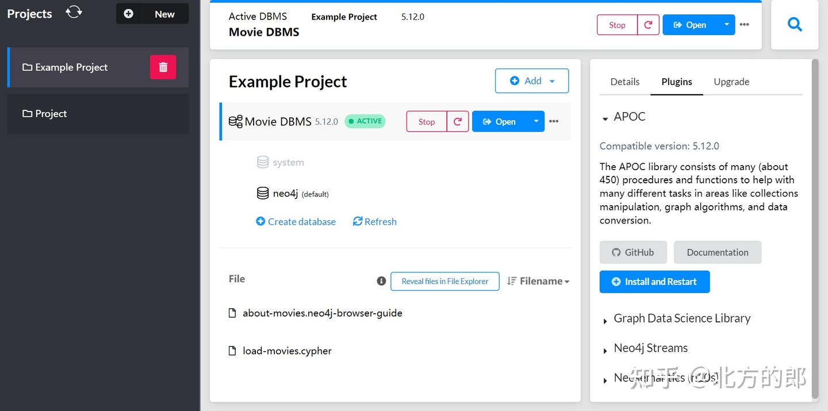Image resolution: width=828 pixels, height=411 pixels.
Task: Collapse the APOC plugin section
Action: (606, 117)
